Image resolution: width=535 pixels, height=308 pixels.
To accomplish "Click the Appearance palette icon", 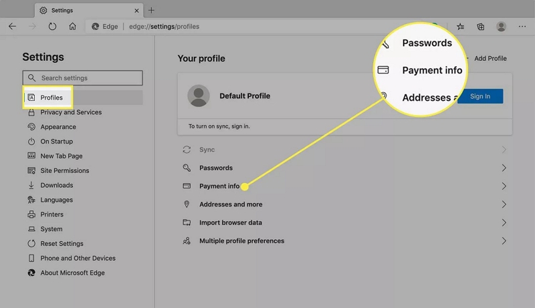I will (x=31, y=127).
